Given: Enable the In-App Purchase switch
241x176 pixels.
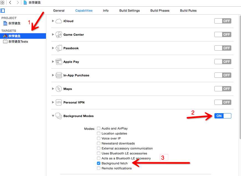Looking at the screenshot, I should click(223, 75).
